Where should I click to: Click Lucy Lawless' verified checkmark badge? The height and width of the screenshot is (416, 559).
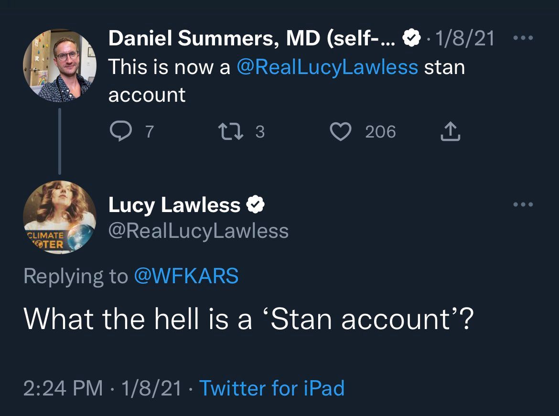pyautogui.click(x=255, y=205)
